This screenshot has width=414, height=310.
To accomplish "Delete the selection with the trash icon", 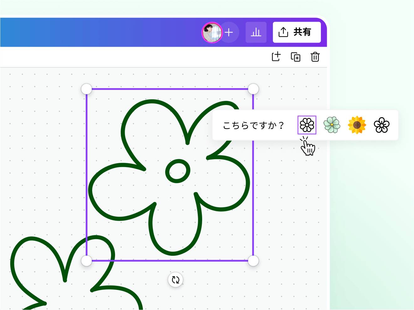I will [x=315, y=57].
